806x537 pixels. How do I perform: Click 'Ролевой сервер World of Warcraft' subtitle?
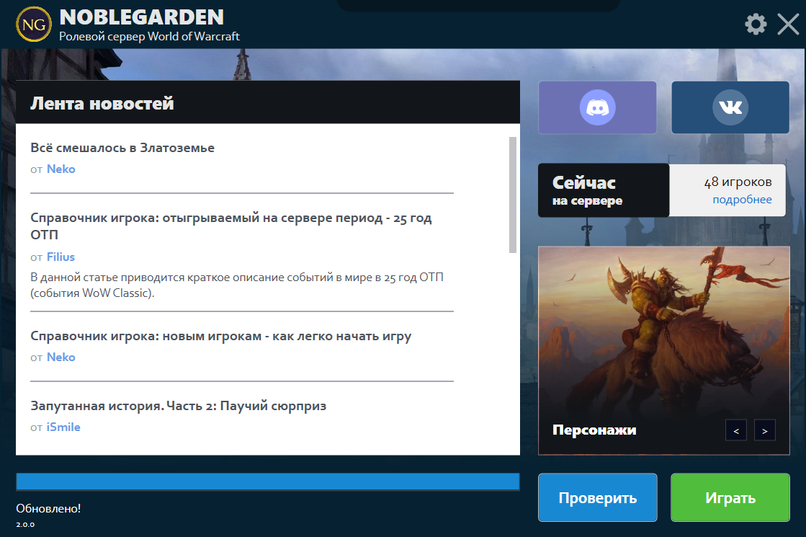[x=149, y=37]
